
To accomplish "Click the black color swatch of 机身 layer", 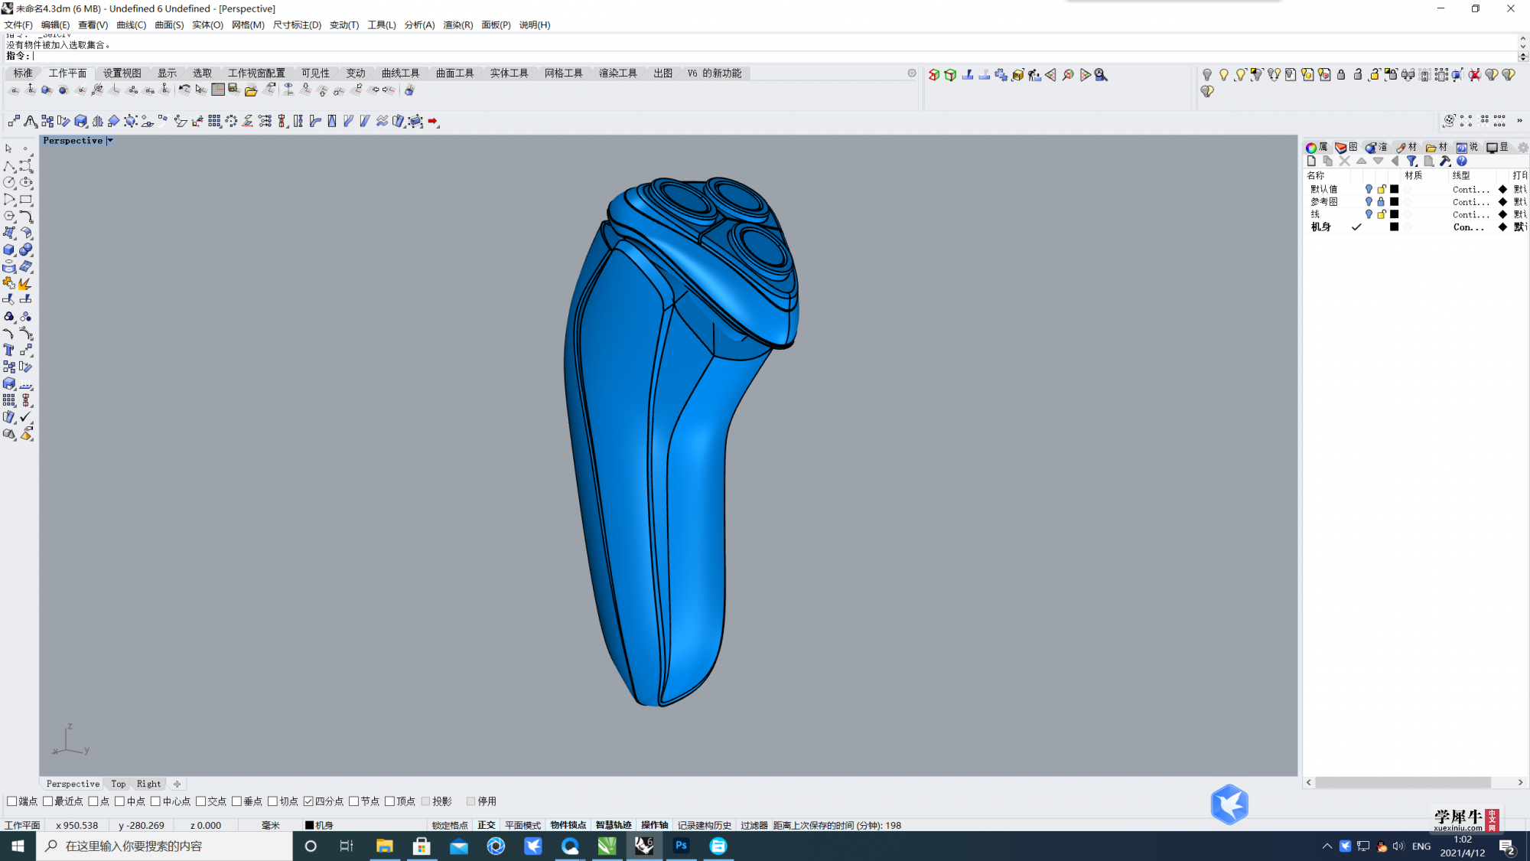I will coord(1394,227).
